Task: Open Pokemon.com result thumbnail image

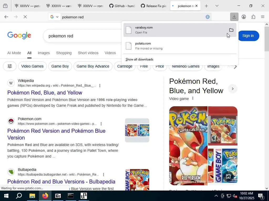Action: pos(137,130)
